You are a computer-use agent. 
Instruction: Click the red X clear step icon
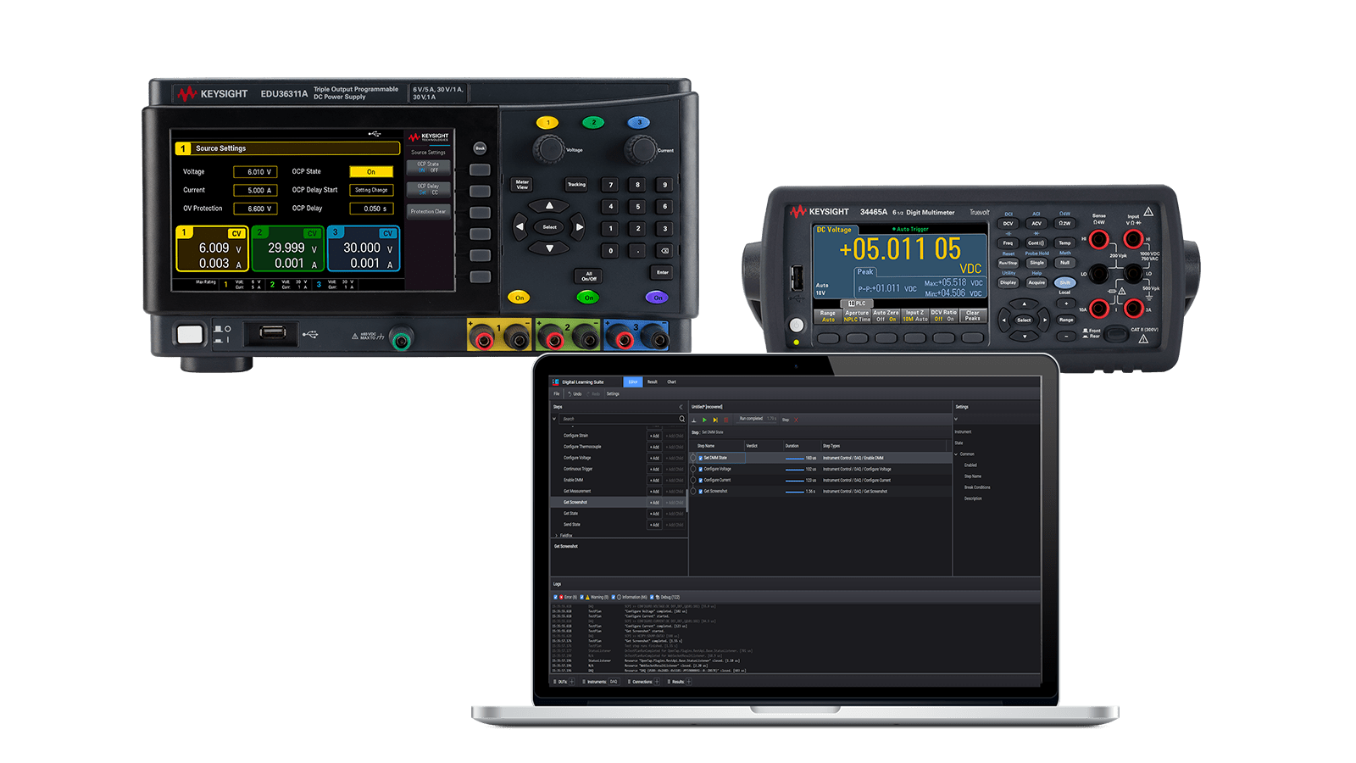click(796, 420)
